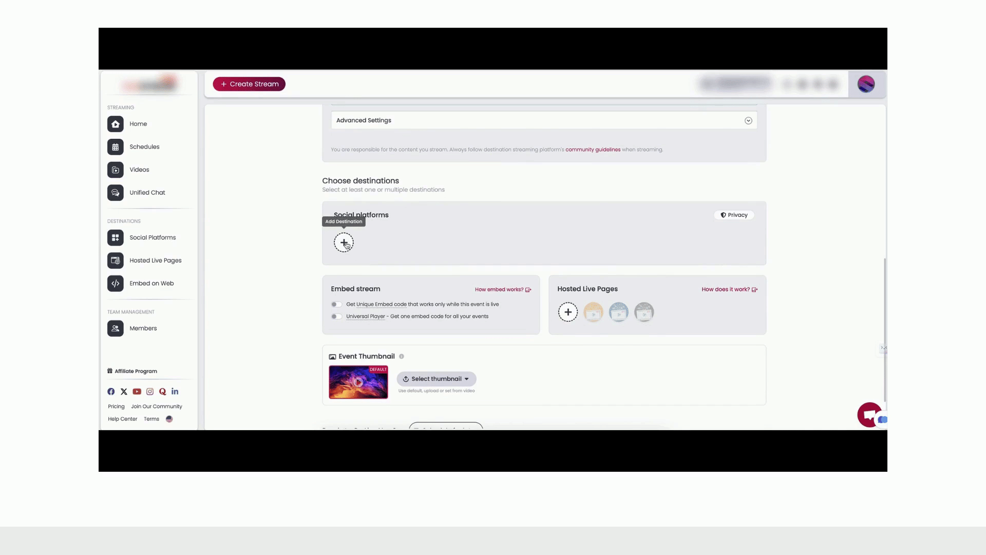Open the YouTube social icon in sidebar

coord(137,392)
